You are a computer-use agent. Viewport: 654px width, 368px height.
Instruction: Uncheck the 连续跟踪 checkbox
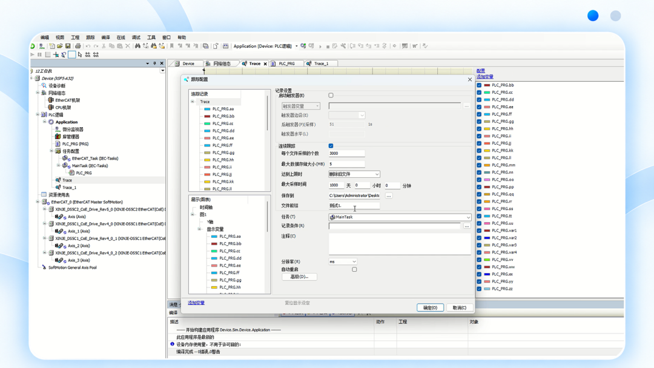pos(331,146)
